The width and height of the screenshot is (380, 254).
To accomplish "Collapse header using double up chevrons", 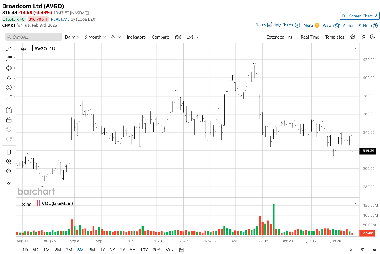I will coord(364,37).
